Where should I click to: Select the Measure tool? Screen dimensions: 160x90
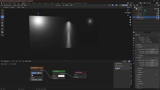[2, 32]
